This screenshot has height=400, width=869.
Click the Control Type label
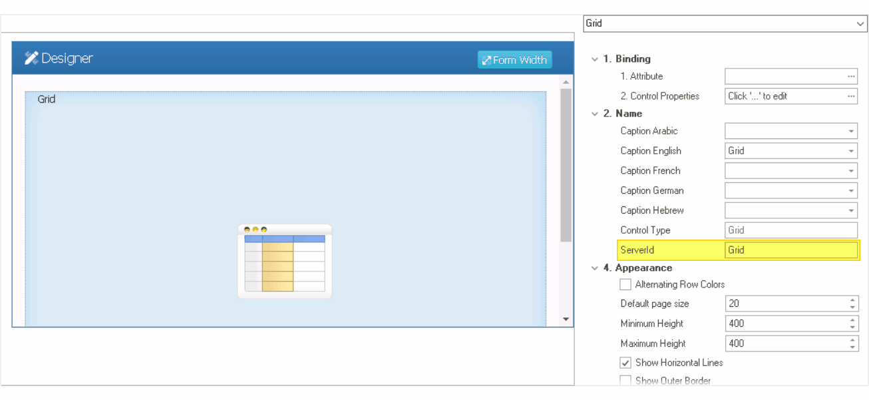645,230
